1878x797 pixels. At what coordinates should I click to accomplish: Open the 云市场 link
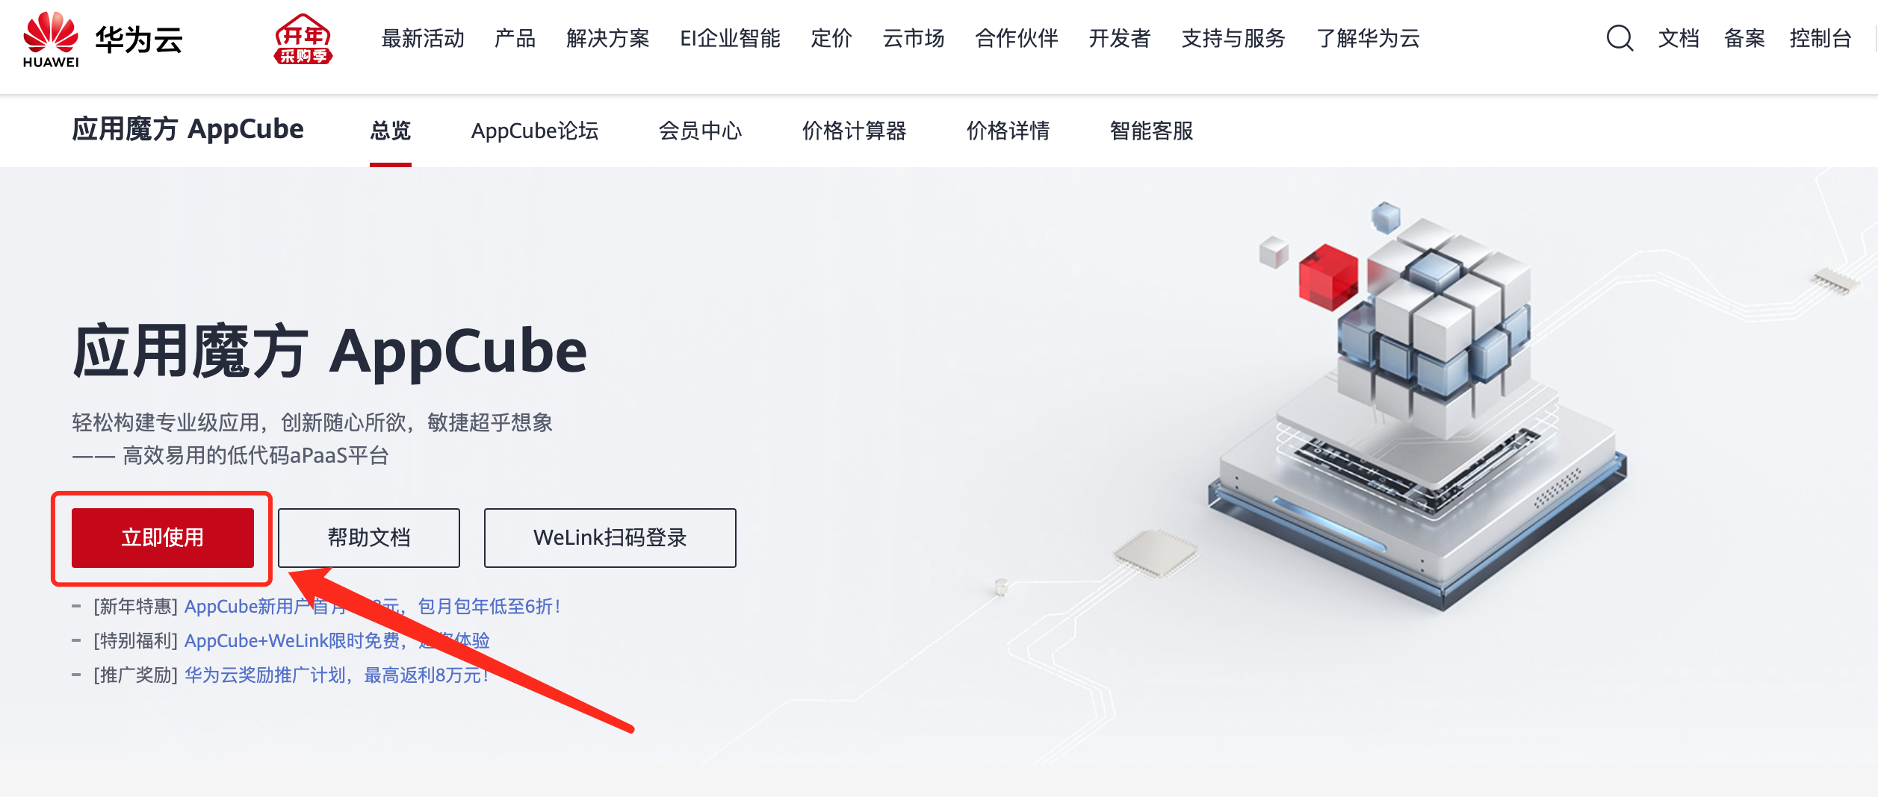pyautogui.click(x=914, y=38)
